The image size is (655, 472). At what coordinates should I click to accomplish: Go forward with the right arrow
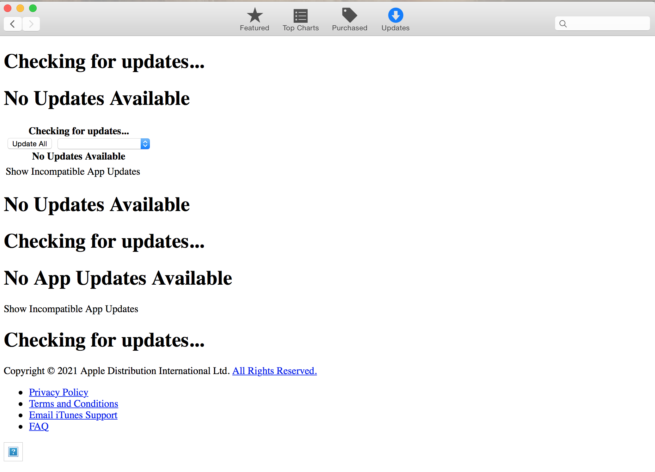point(31,24)
